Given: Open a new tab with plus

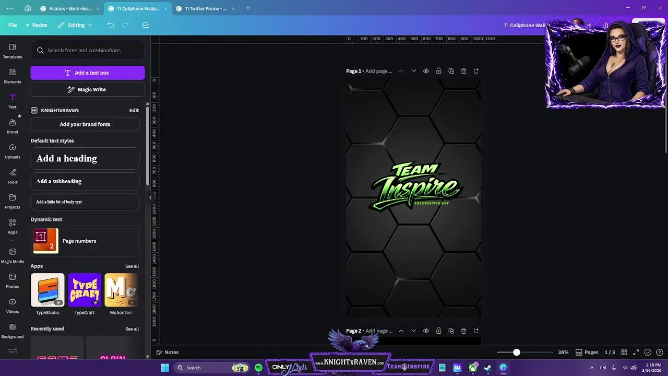Looking at the screenshot, I should coord(248,8).
